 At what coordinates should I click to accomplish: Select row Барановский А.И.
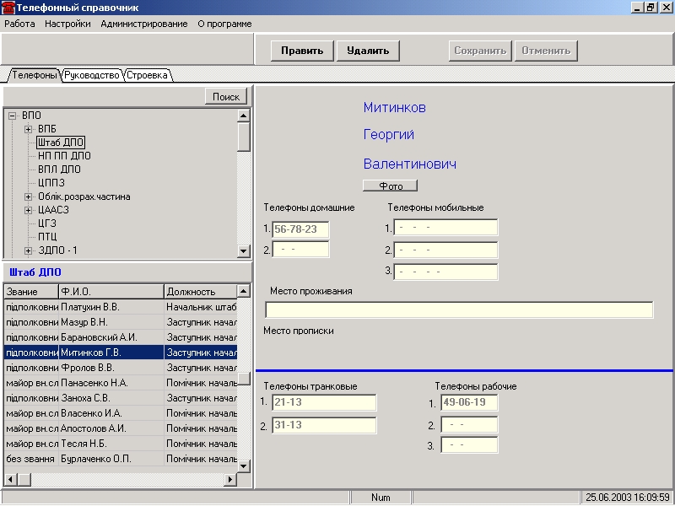pos(121,337)
